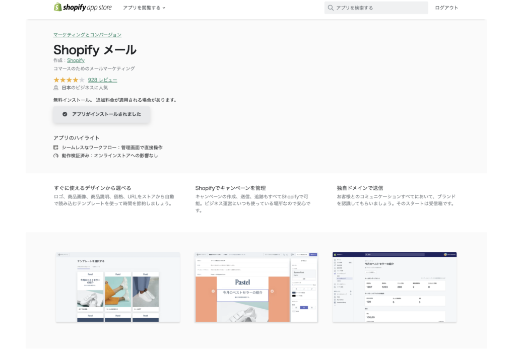Click the 無料インストール pricing text
Viewport: 516px width, 359px height.
(x=115, y=100)
